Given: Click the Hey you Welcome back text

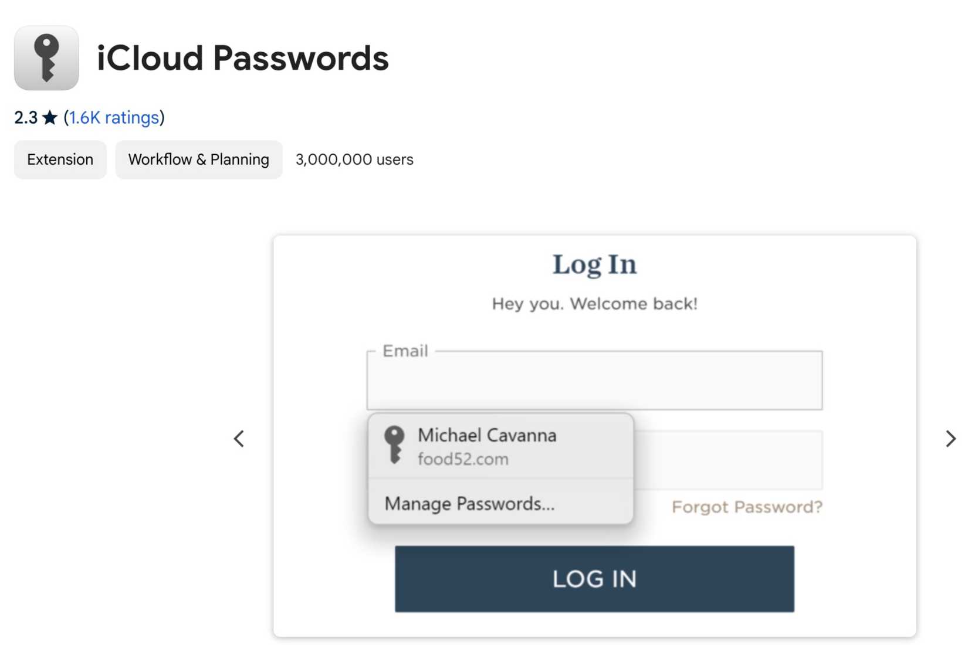Looking at the screenshot, I should (594, 303).
